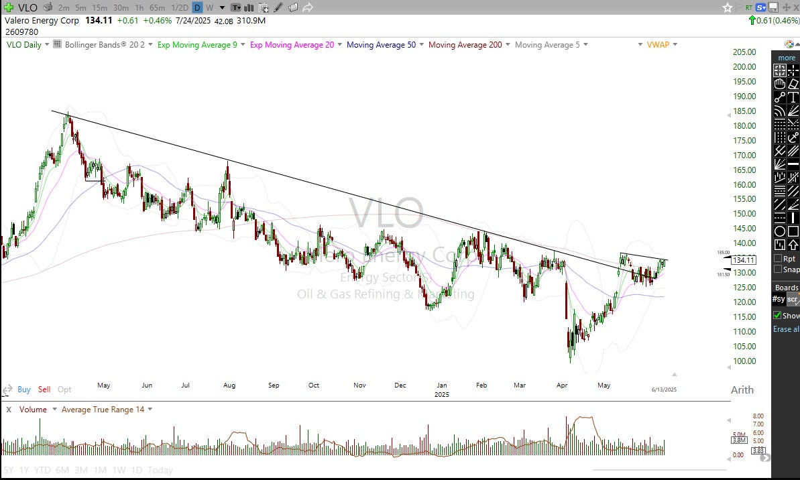Switch chart to 2m timeframe
The height and width of the screenshot is (480, 800).
pos(64,7)
